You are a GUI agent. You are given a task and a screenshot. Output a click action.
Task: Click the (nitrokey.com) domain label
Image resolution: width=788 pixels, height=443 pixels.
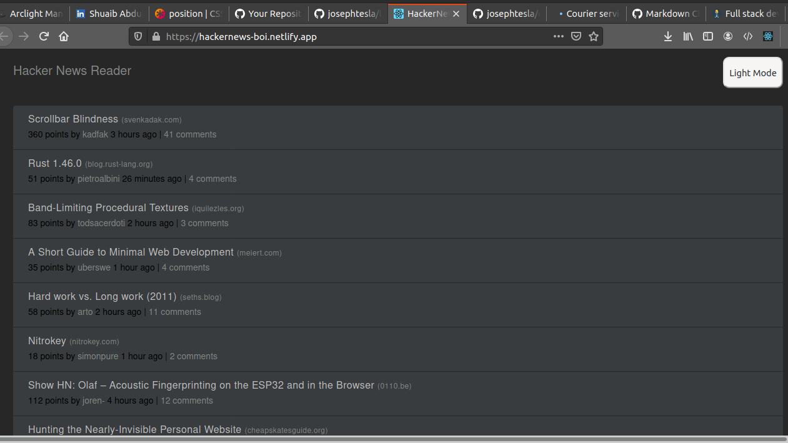(x=94, y=341)
